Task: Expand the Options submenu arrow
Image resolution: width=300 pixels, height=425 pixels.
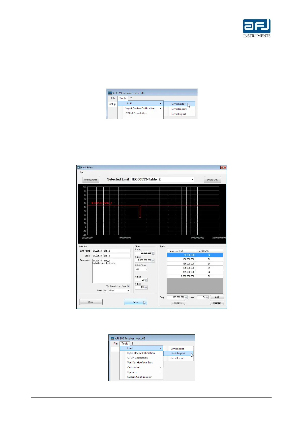Action: coord(160,372)
